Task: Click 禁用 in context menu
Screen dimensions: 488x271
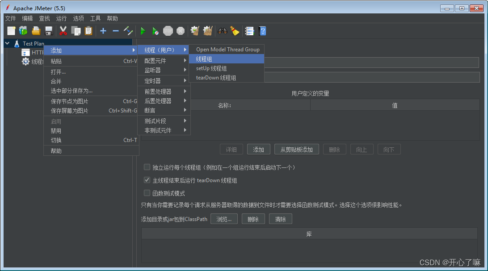Action: [x=91, y=130]
